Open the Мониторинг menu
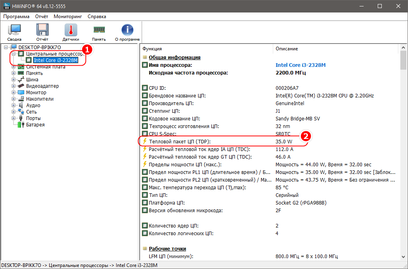This screenshot has width=408, height=269. (x=68, y=17)
